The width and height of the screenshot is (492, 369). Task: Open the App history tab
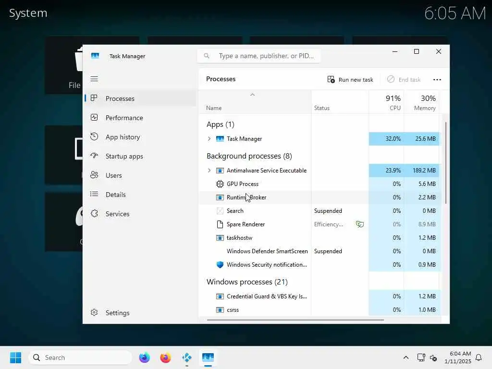click(140, 137)
